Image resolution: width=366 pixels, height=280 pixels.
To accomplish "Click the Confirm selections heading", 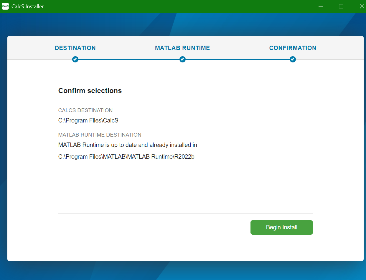I will coord(90,91).
